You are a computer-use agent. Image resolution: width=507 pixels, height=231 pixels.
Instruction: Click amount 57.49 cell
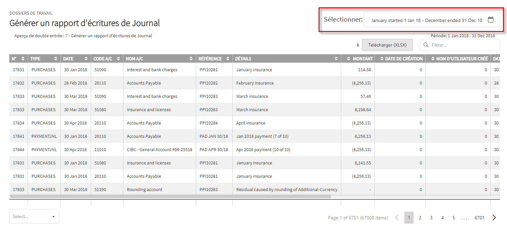[x=366, y=96]
